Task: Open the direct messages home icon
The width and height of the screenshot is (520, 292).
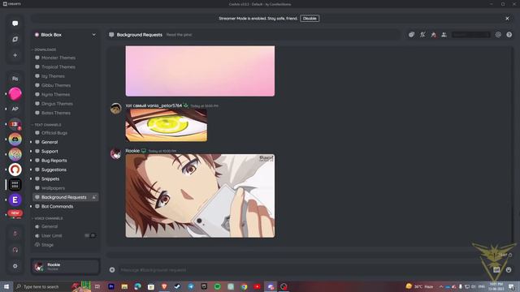Action: (x=15, y=24)
